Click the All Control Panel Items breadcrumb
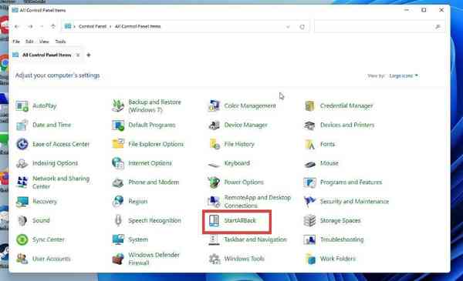Image resolution: width=463 pixels, height=281 pixels. pos(137,26)
